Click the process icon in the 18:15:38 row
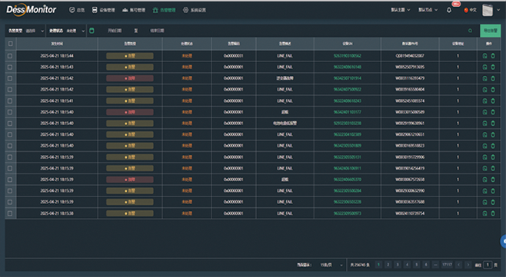 (x=484, y=213)
